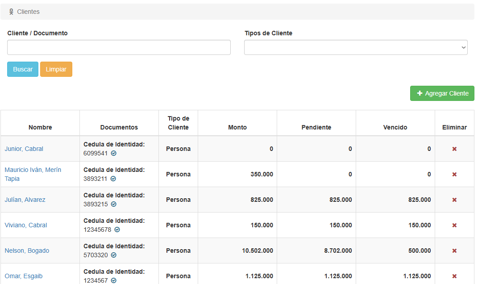Click the verification badge next to cedula 6099541
This screenshot has height=284, width=478.
[114, 154]
